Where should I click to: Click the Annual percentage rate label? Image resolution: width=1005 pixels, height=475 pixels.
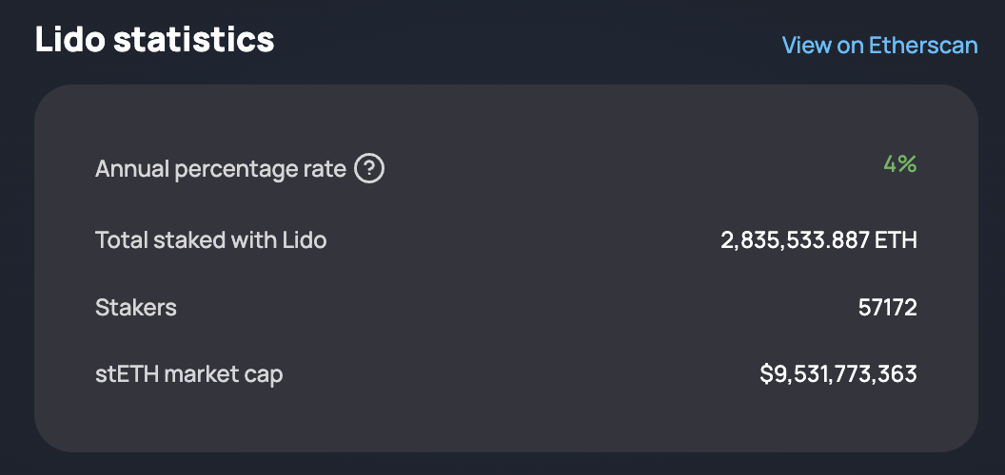221,170
